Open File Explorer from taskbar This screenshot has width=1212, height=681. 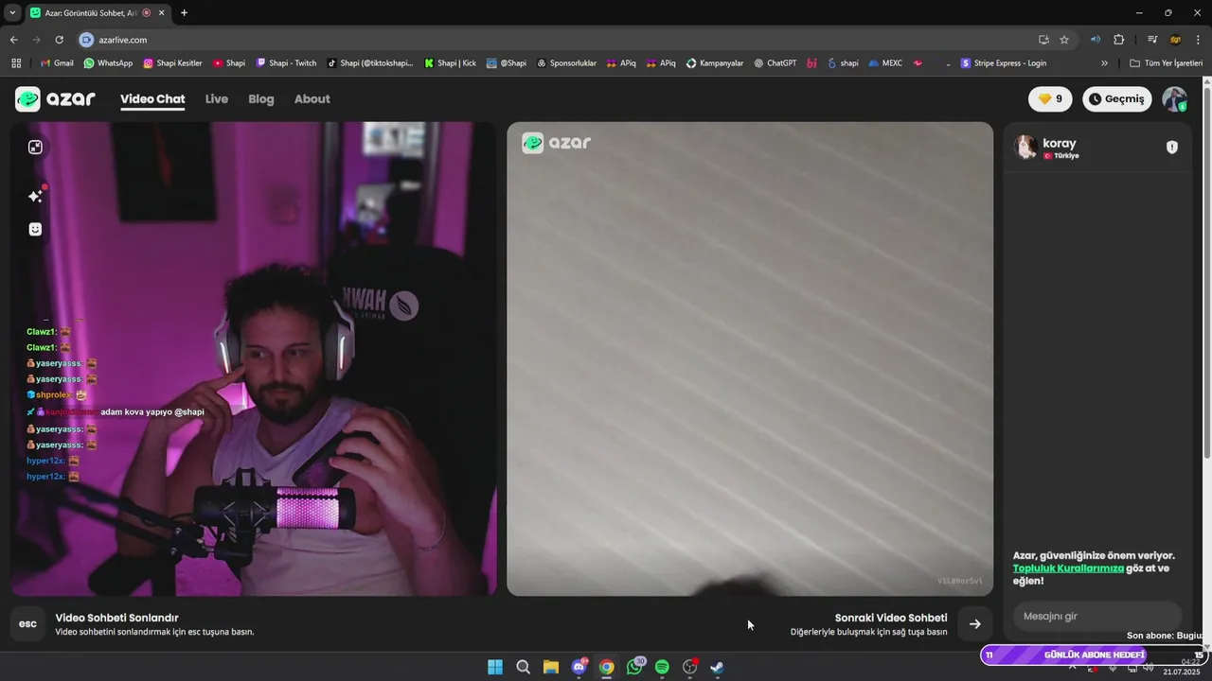tap(551, 667)
